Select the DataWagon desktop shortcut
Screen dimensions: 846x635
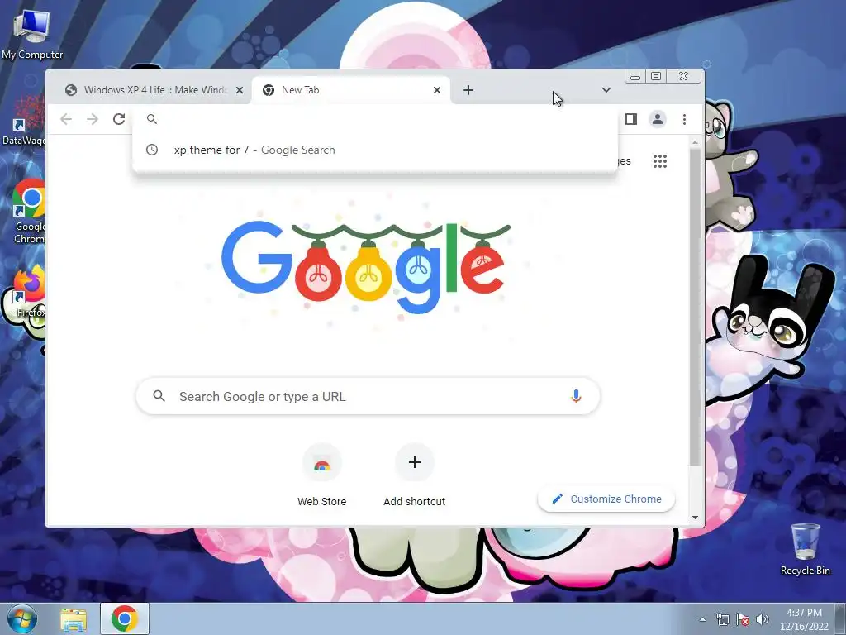[x=23, y=121]
